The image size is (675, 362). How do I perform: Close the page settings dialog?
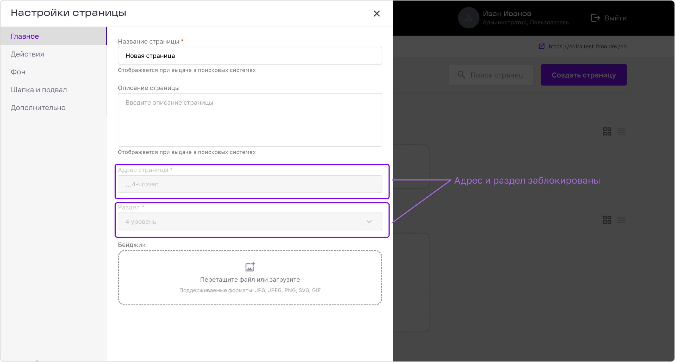coord(377,13)
